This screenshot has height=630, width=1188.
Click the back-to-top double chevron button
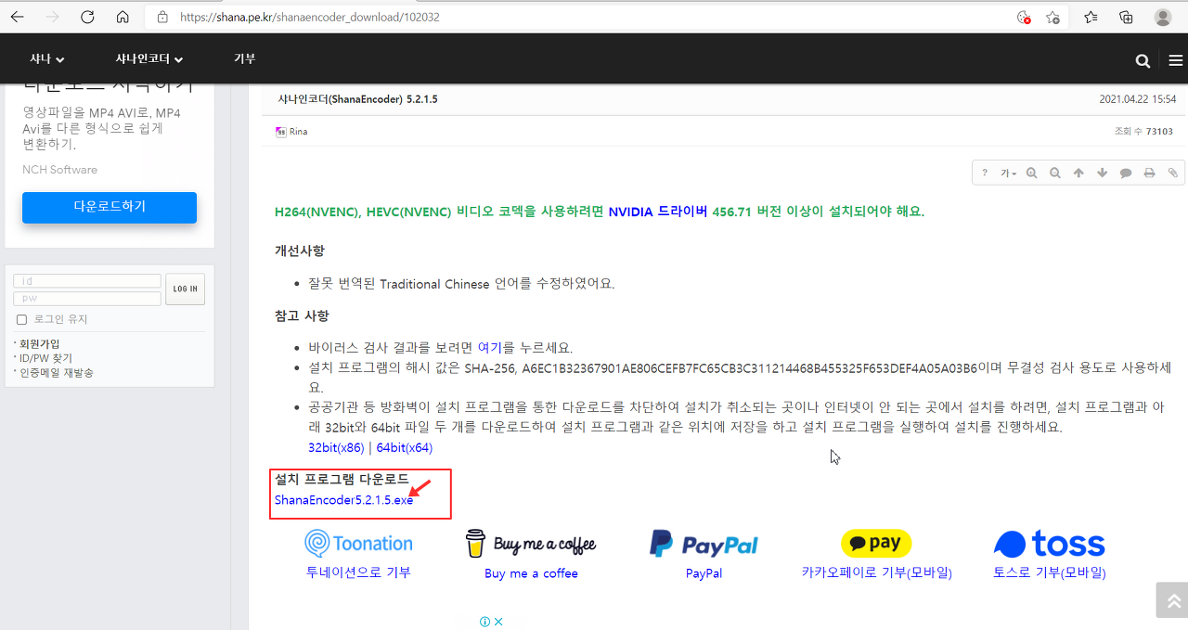pos(1172,600)
